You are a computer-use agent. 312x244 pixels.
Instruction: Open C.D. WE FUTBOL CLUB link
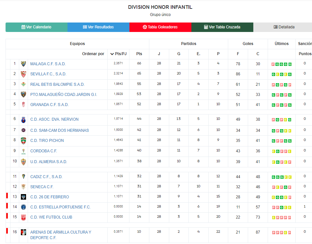click(51, 217)
